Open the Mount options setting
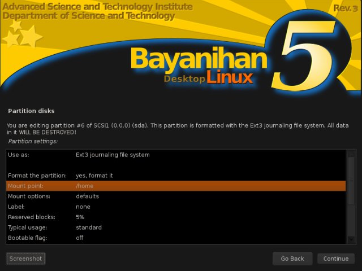 coord(175,196)
